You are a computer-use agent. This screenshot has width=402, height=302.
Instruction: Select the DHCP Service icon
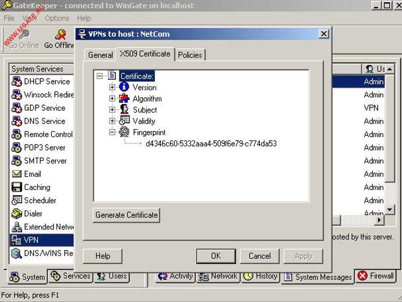click(17, 82)
